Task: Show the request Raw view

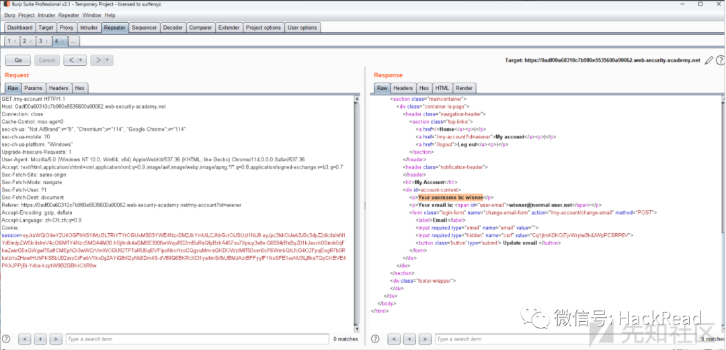Action: click(x=13, y=88)
